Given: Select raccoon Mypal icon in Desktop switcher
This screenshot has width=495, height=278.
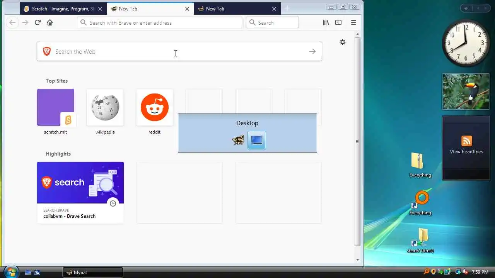Looking at the screenshot, I should [238, 140].
